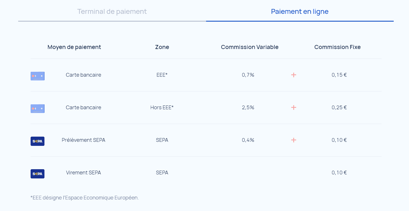Viewport: 409px width, 211px height.
Task: Click the card icon in the Hors EEE row
Action: tap(38, 108)
